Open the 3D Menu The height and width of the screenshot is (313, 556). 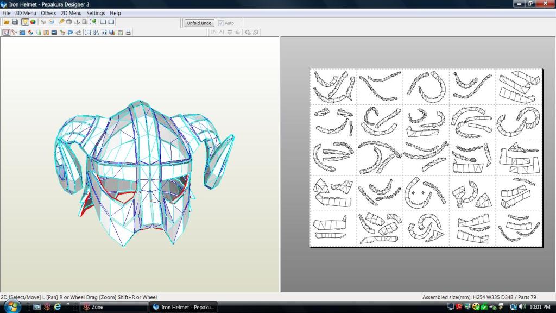(25, 13)
